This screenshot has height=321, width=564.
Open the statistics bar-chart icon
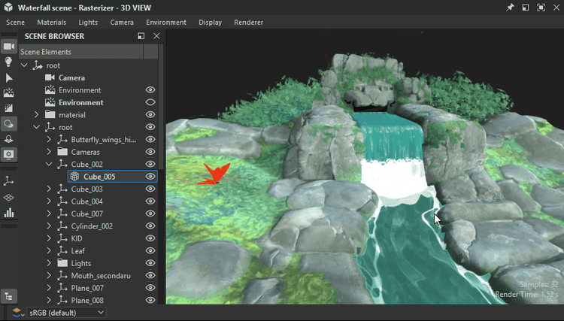[8, 213]
